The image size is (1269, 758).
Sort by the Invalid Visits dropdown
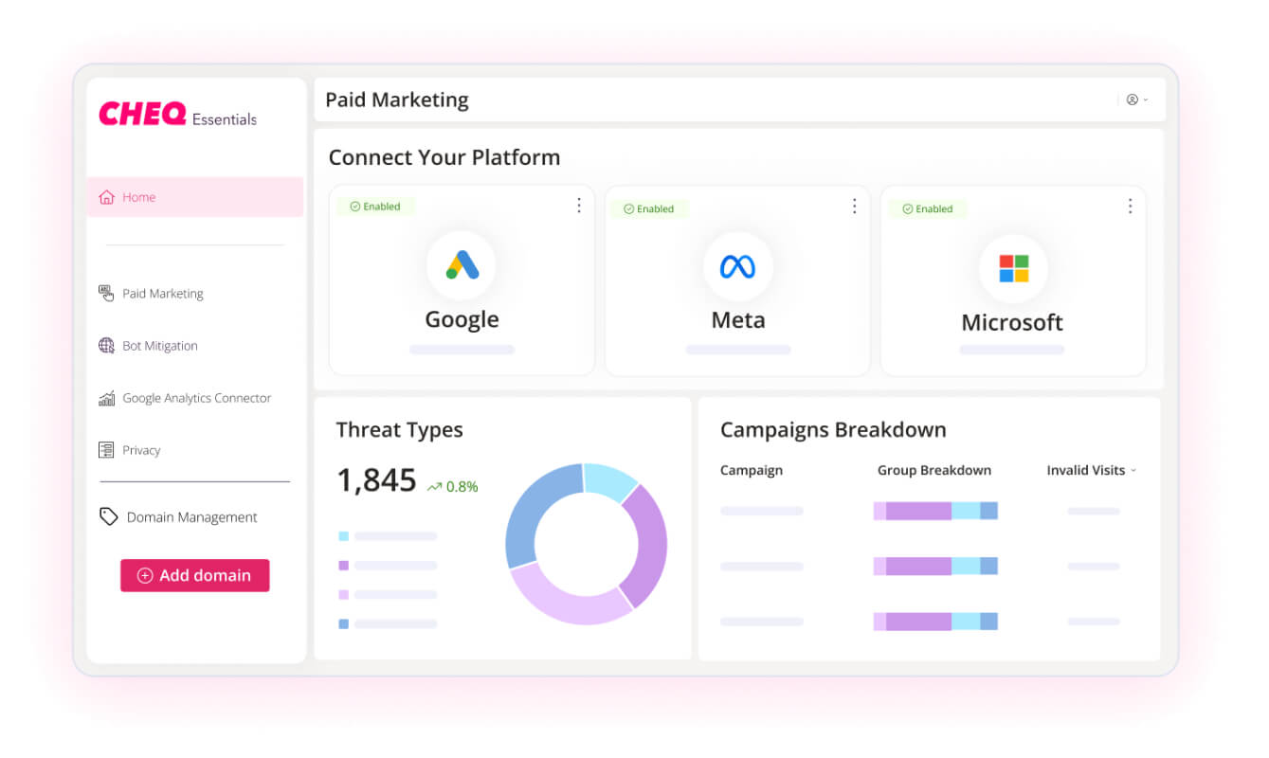1091,470
